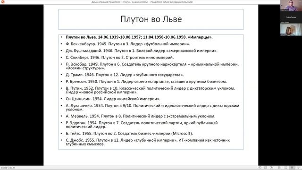
Task: Click the slide counter text in status bar
Action: tap(8, 168)
